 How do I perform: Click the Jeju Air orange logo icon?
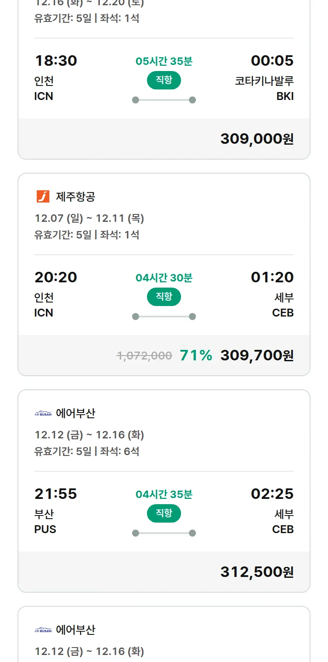(43, 197)
